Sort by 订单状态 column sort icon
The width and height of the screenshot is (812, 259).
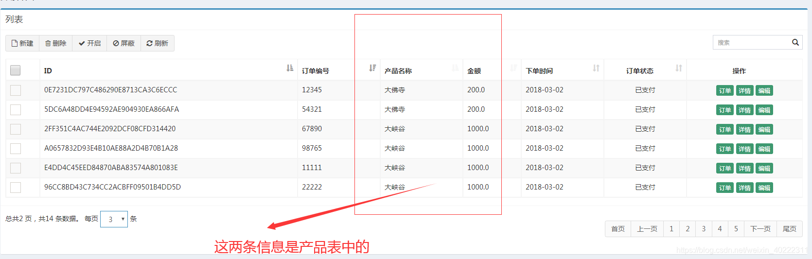pos(679,68)
